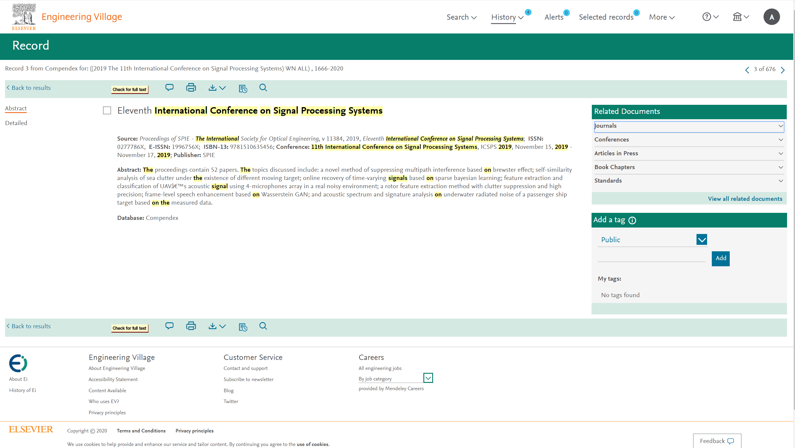Select the record title checkbox
The height and width of the screenshot is (448, 795).
click(x=107, y=110)
